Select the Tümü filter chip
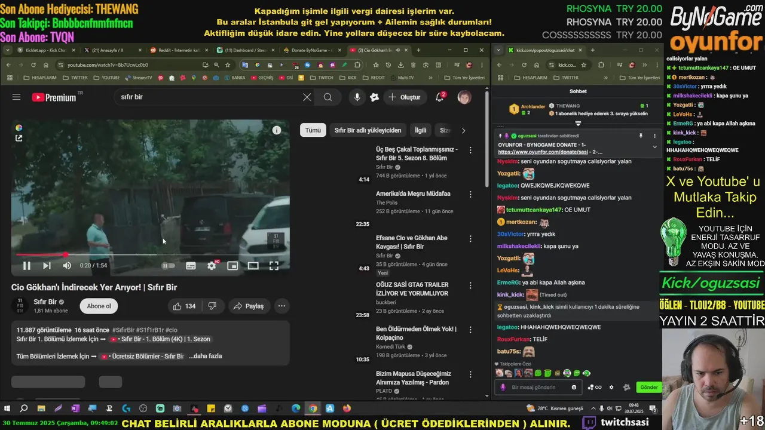Image resolution: width=765 pixels, height=430 pixels. [x=313, y=130]
